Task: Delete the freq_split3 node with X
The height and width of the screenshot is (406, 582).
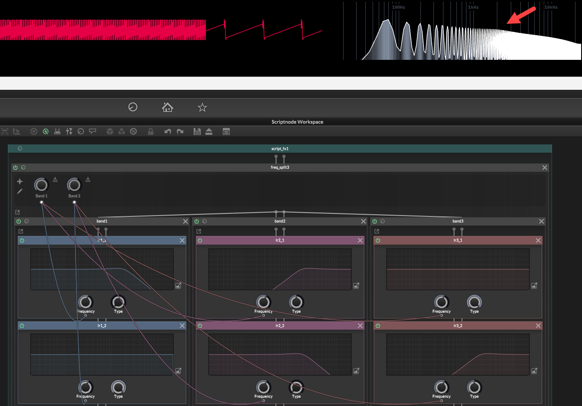Action: click(545, 167)
